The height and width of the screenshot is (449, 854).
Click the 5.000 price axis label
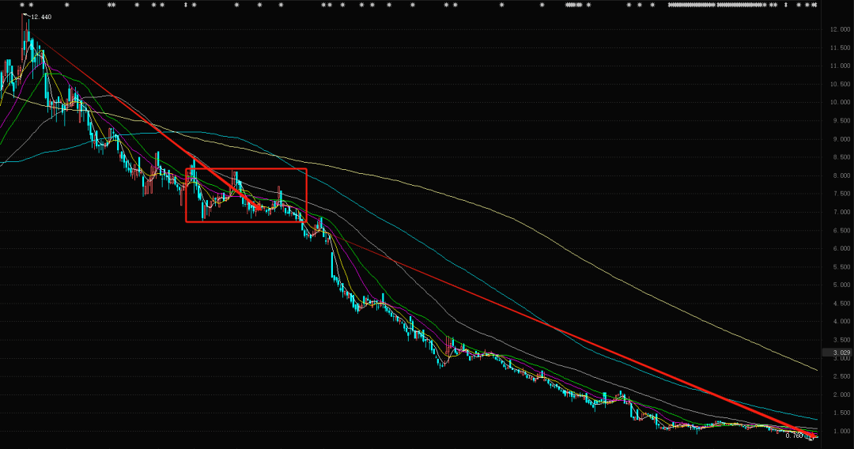pyautogui.click(x=842, y=285)
